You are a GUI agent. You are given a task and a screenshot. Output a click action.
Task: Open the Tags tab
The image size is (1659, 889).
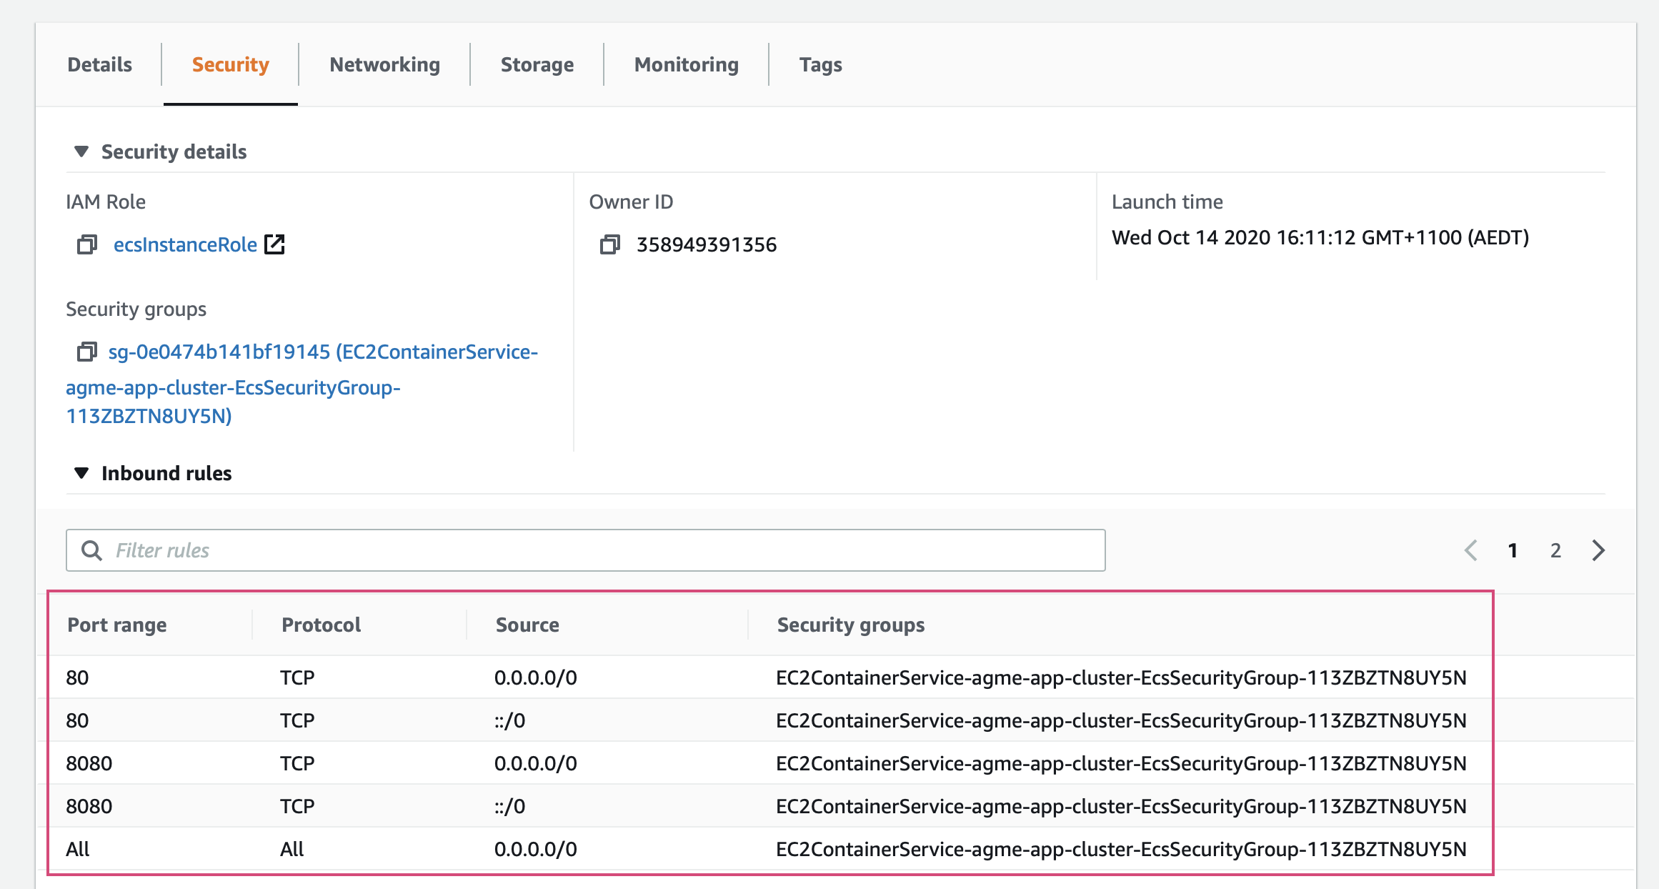tap(820, 65)
